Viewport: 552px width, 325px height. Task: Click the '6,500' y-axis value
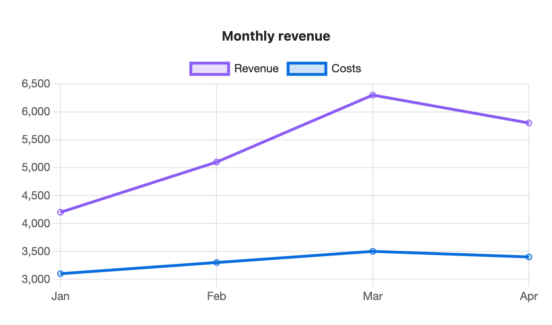[x=36, y=84]
